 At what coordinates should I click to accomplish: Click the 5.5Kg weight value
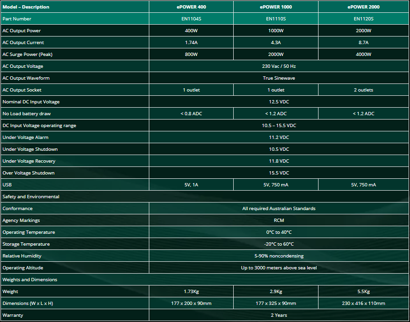click(x=364, y=291)
